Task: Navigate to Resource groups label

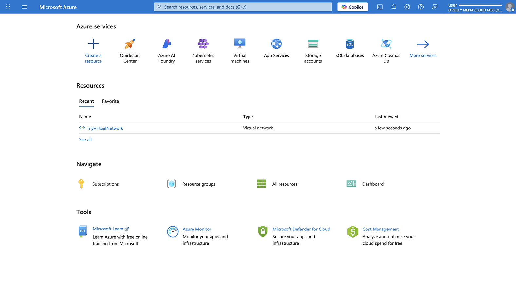Action: click(199, 184)
